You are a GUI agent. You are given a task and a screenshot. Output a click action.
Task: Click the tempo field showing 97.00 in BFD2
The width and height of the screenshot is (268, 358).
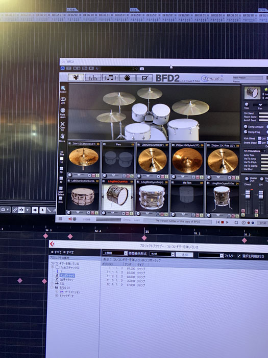(x=262, y=223)
